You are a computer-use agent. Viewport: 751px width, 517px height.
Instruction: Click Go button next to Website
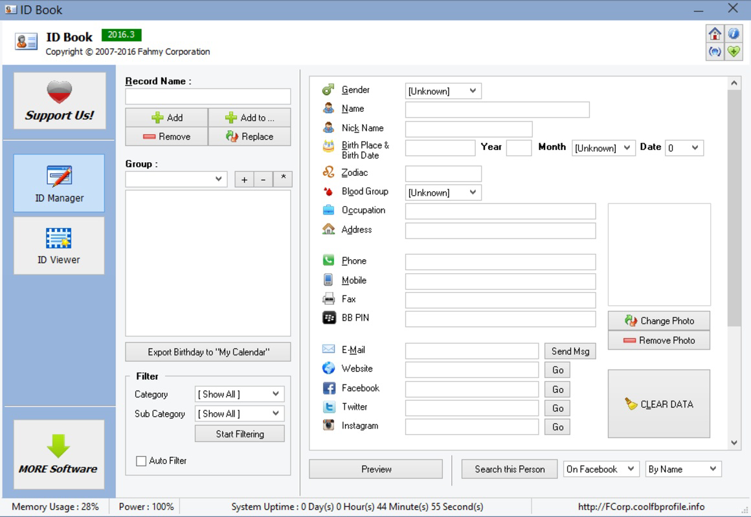(x=557, y=370)
